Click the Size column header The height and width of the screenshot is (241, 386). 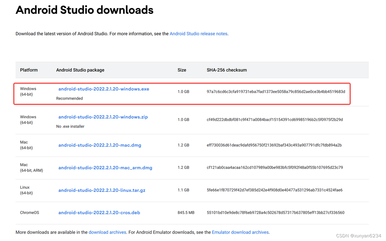click(x=182, y=70)
